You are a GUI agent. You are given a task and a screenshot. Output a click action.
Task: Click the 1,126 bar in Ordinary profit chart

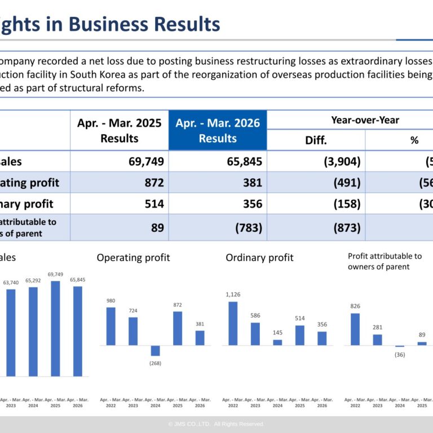pyautogui.click(x=233, y=324)
